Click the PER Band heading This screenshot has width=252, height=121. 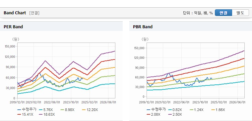[13, 27]
